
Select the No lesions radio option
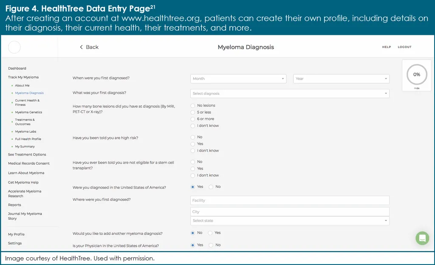tap(193, 105)
